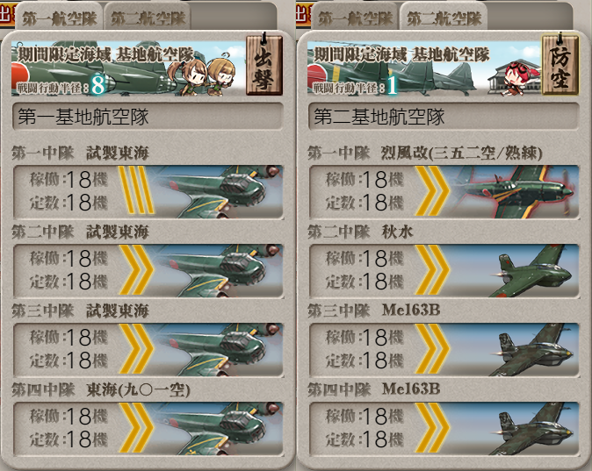The height and width of the screenshot is (471, 592).
Task: Click the 第一基地航空隊 name field
Action: [148, 117]
